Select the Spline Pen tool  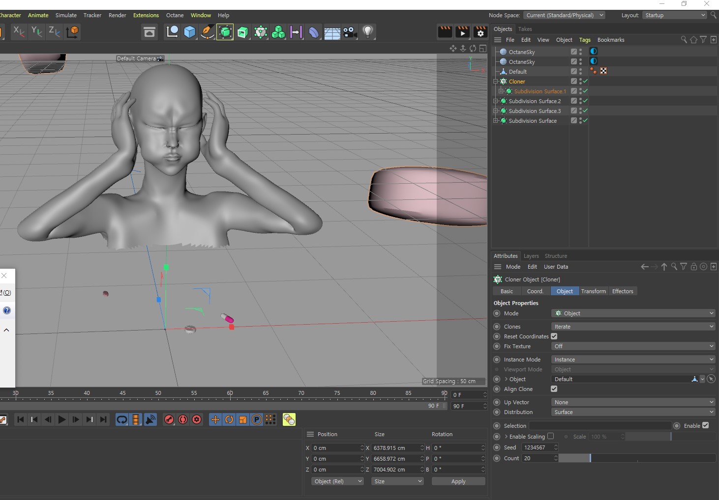(x=208, y=32)
